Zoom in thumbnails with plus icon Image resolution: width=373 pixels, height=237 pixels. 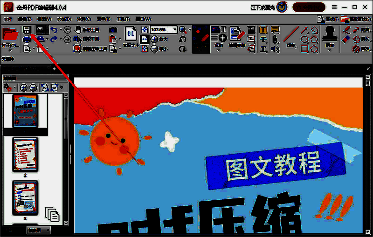pos(23,88)
